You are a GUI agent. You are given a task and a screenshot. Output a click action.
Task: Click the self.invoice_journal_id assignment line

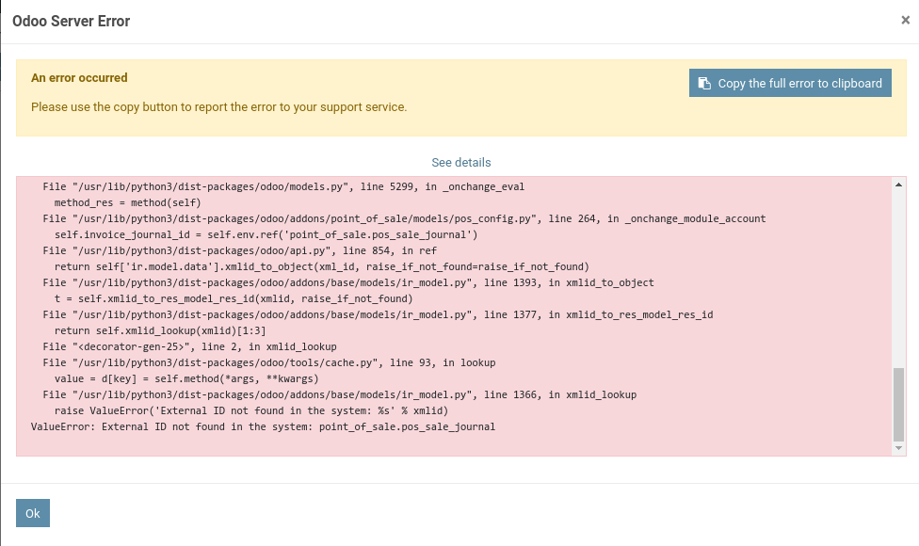[266, 234]
